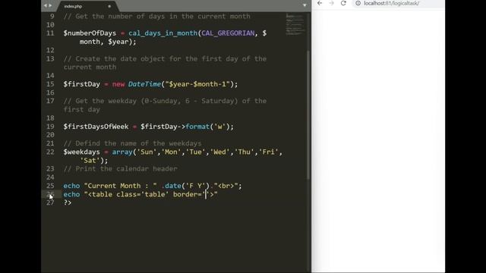The width and height of the screenshot is (486, 273).
Task: Click line number 11 in gutter
Action: [50, 33]
